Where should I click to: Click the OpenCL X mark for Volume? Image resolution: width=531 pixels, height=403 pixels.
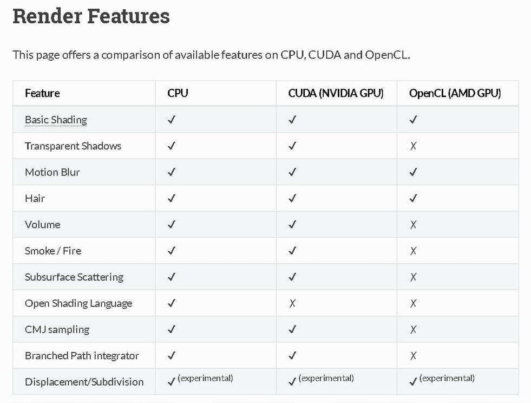click(413, 225)
